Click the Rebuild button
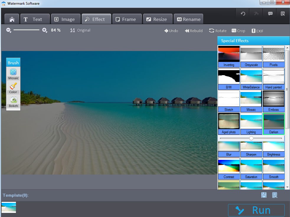 click(194, 31)
